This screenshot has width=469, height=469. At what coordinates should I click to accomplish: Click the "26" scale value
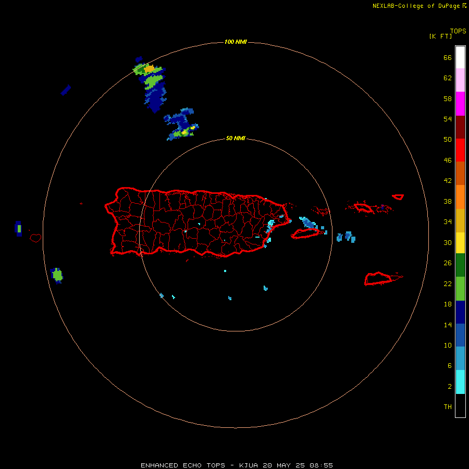click(448, 263)
